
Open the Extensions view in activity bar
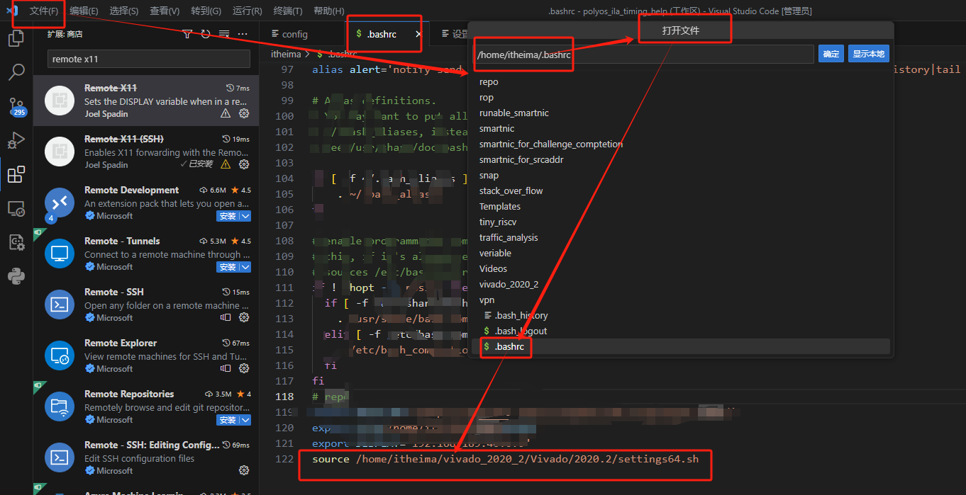coord(16,174)
